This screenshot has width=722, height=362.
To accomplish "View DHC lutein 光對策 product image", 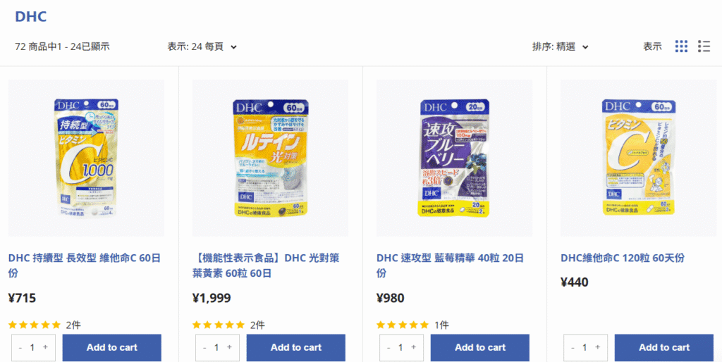I will pos(270,158).
